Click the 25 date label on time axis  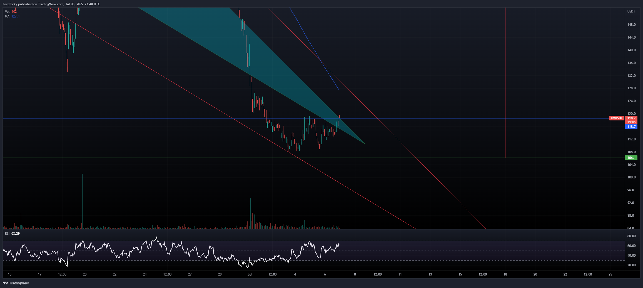pyautogui.click(x=610, y=274)
